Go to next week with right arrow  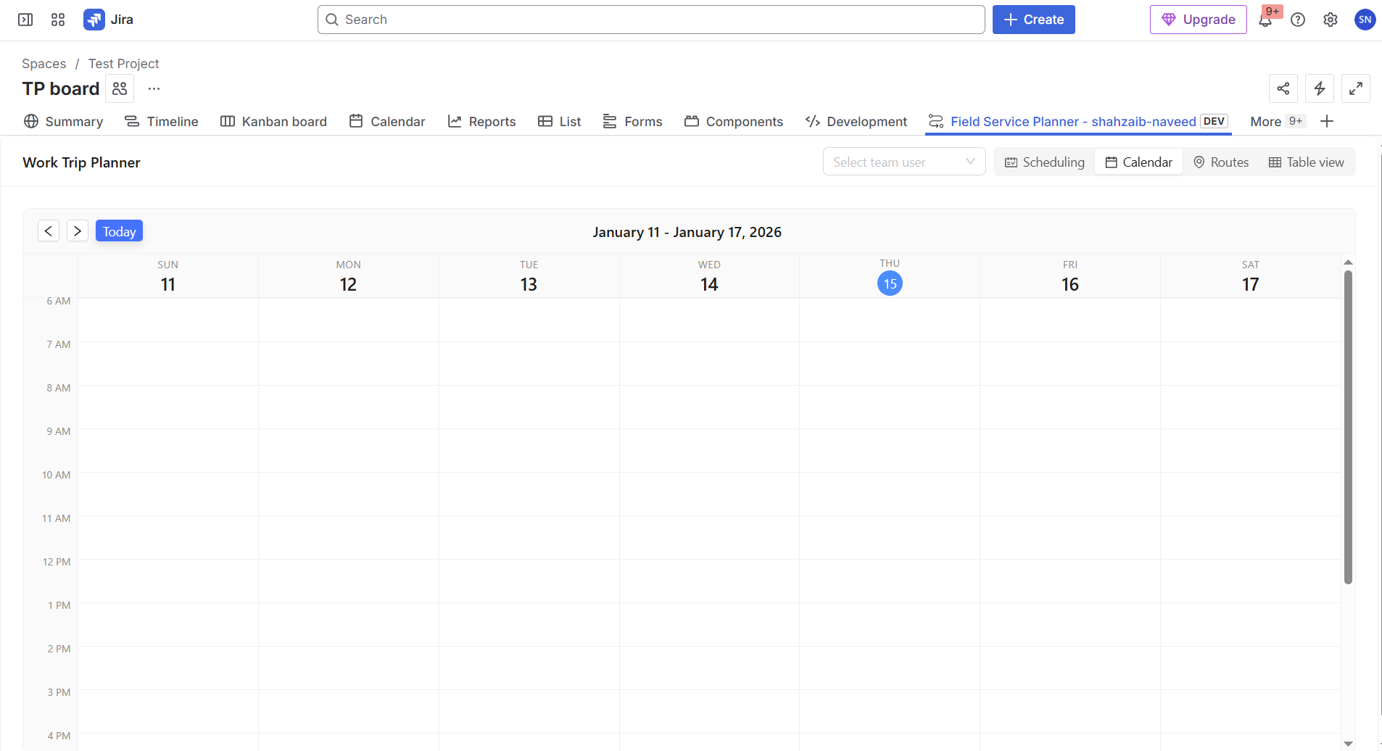coord(78,231)
